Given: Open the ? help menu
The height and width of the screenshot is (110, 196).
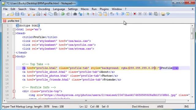Looking at the screenshot, I should [126, 9].
